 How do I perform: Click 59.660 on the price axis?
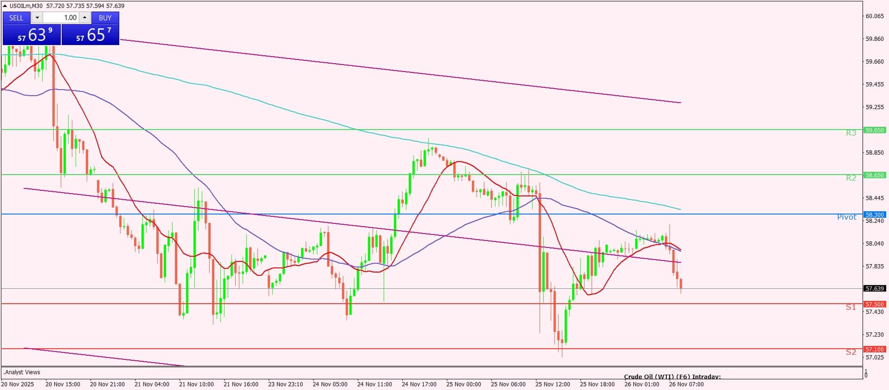[x=875, y=62]
